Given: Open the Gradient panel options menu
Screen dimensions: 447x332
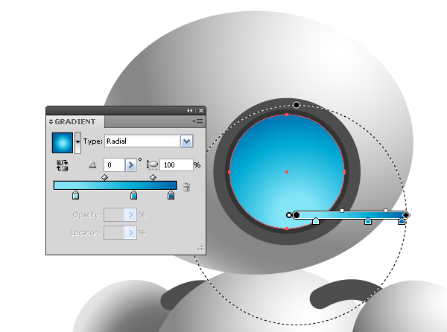Looking at the screenshot, I should (x=197, y=121).
